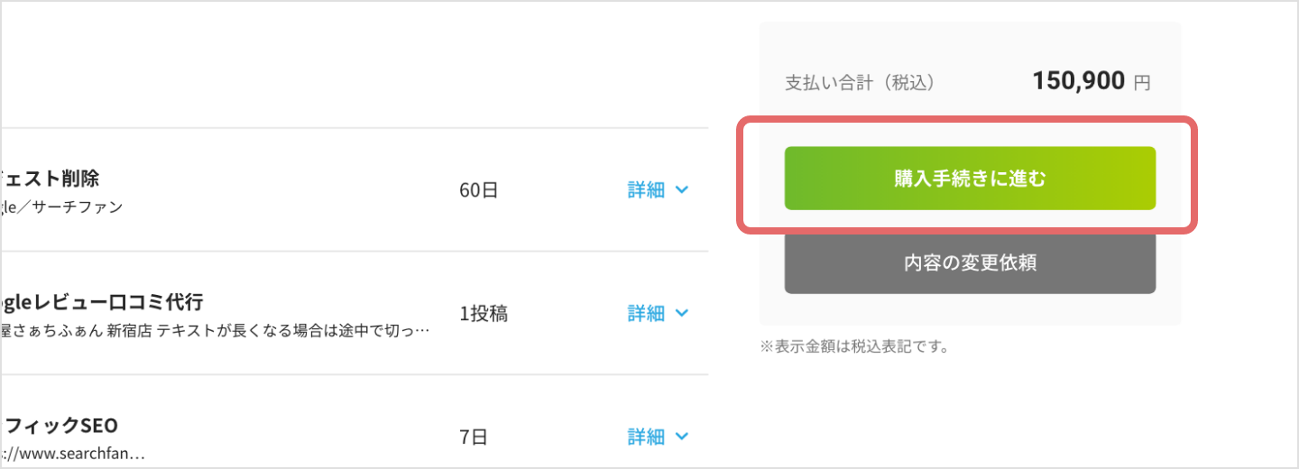Click the ※表示金額は税込表記です note

[854, 346]
